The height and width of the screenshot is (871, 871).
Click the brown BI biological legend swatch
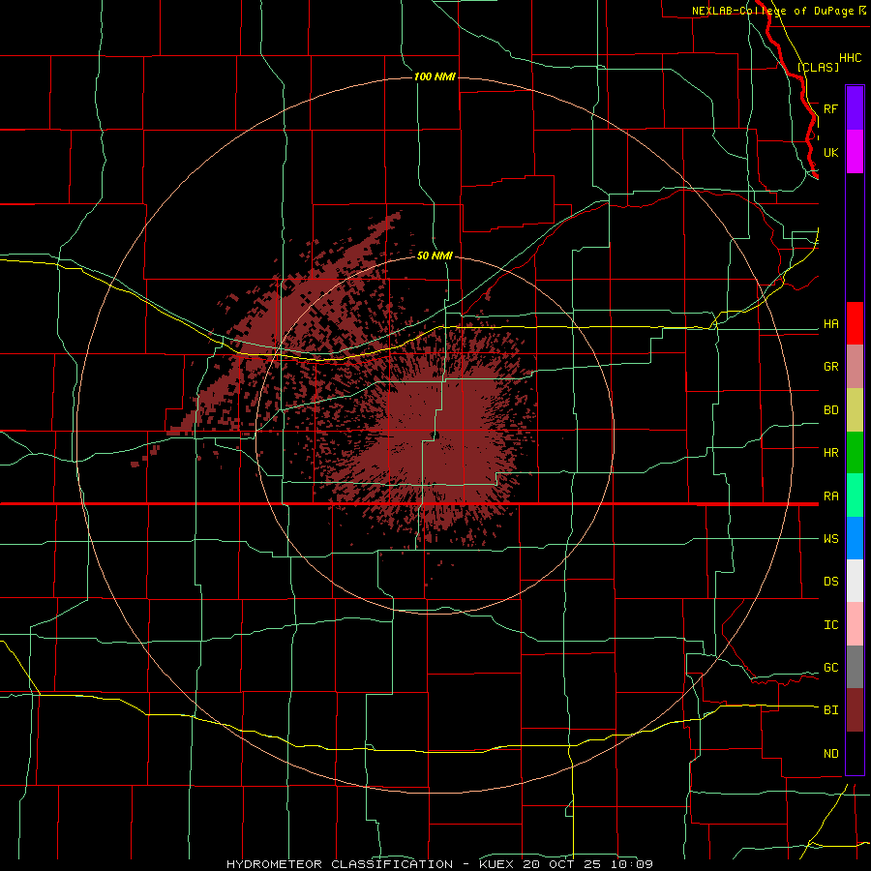click(855, 710)
